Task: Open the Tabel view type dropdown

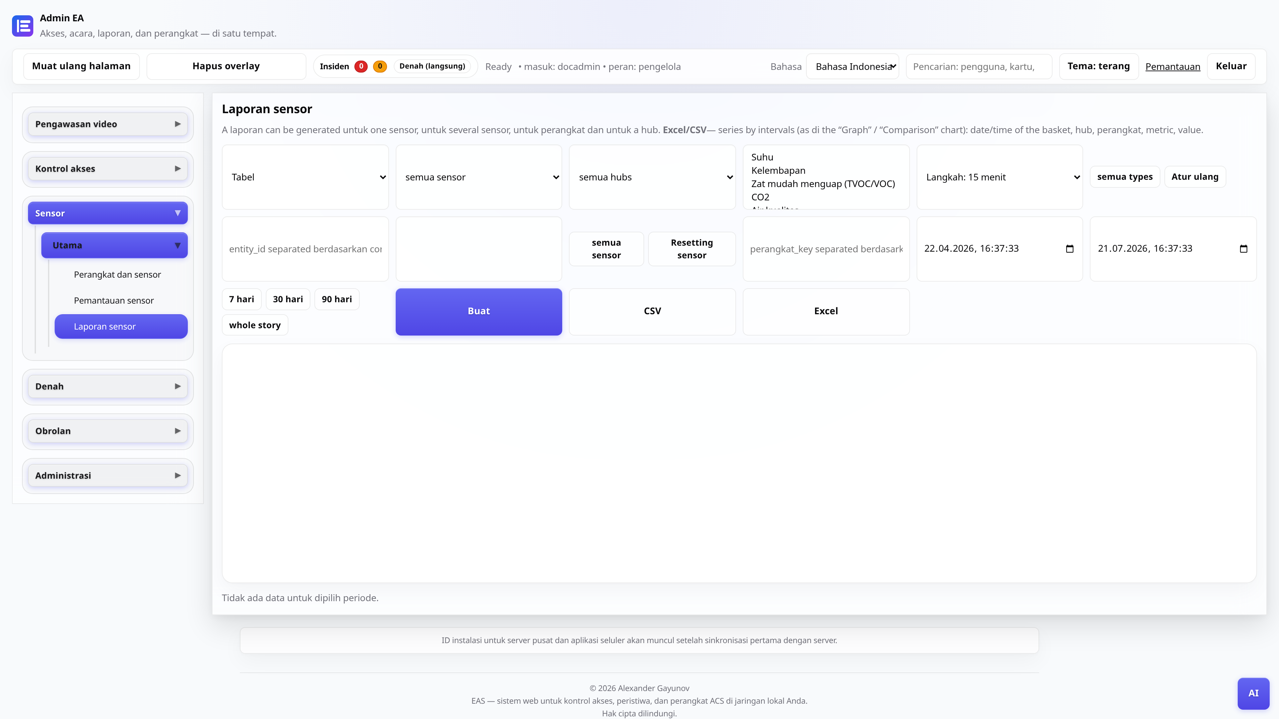Action: click(305, 177)
